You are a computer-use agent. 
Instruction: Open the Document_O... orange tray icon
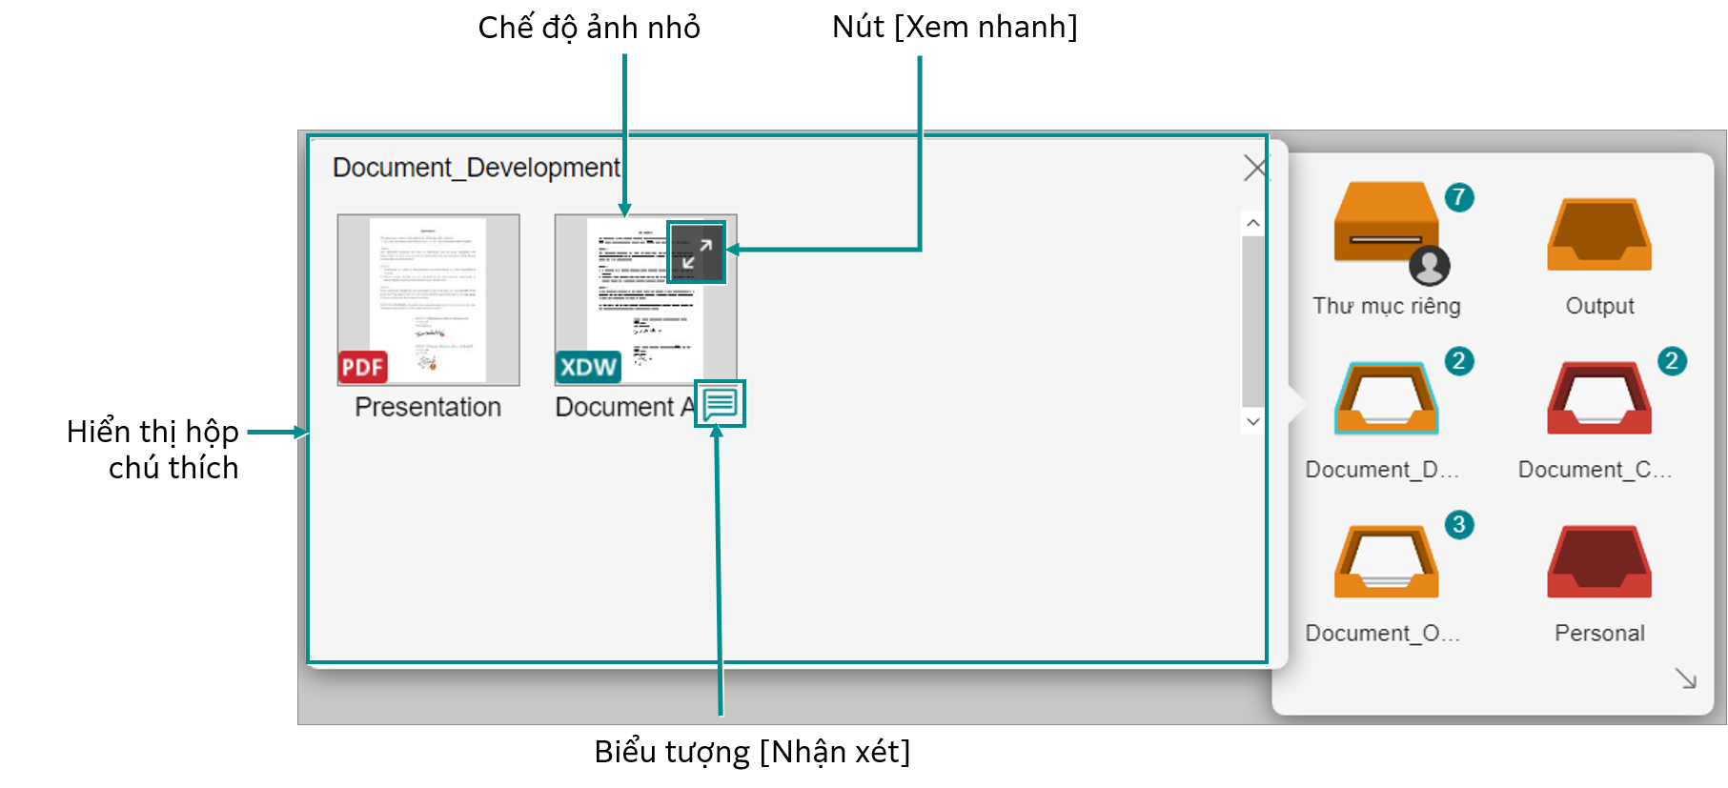[1386, 561]
